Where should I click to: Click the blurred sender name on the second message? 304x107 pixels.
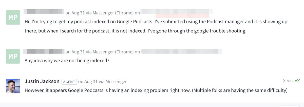(x=43, y=51)
